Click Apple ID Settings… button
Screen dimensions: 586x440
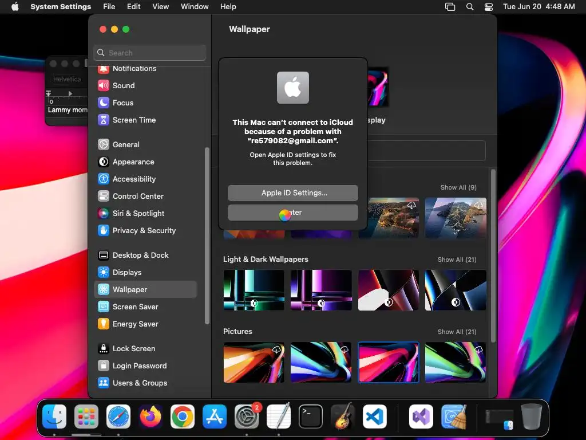coord(293,193)
